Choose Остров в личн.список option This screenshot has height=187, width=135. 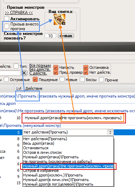pyautogui.click(x=68, y=152)
